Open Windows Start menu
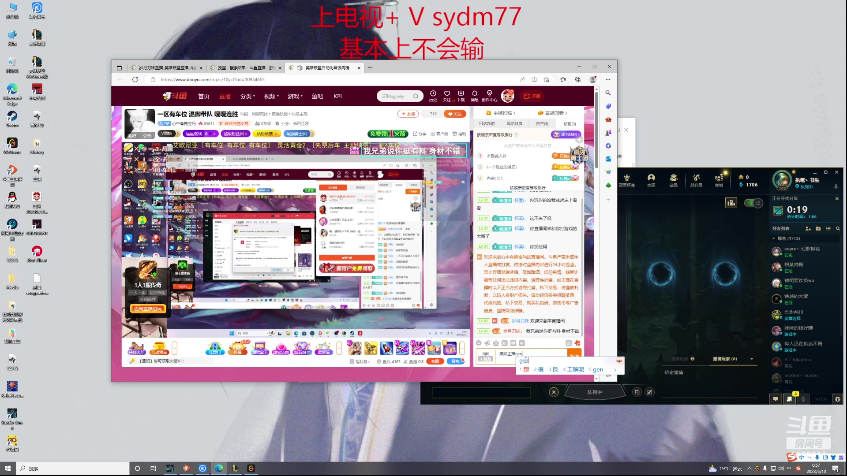The image size is (847, 476). click(x=7, y=468)
